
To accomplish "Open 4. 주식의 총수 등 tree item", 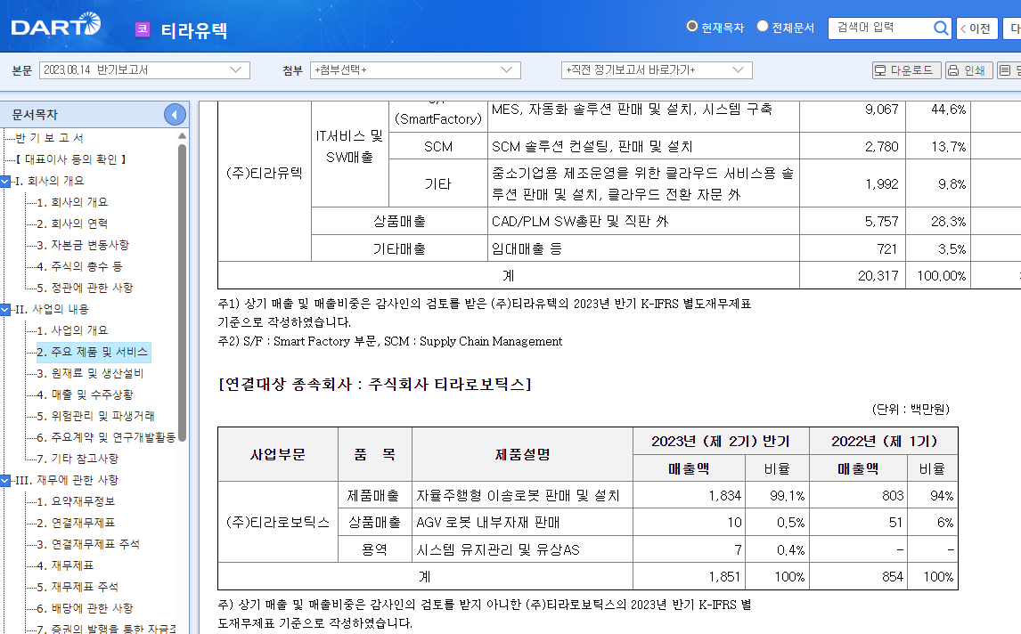I will point(79,267).
